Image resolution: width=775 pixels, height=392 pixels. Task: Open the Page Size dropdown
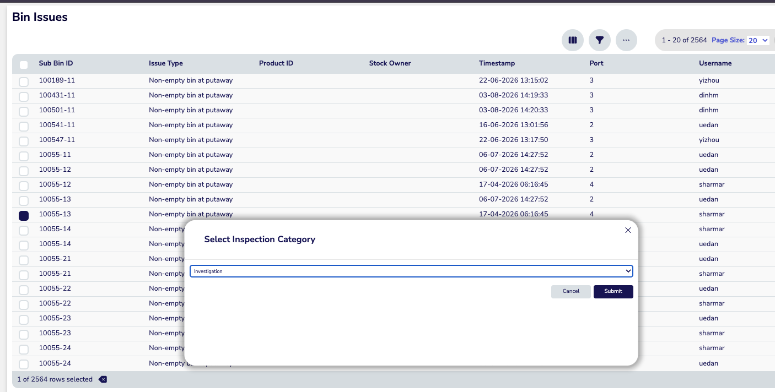[757, 40]
